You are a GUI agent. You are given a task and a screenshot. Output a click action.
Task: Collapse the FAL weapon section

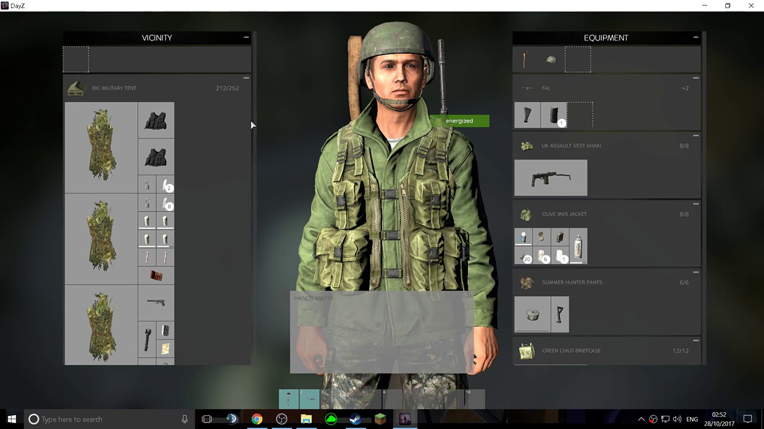click(x=695, y=78)
